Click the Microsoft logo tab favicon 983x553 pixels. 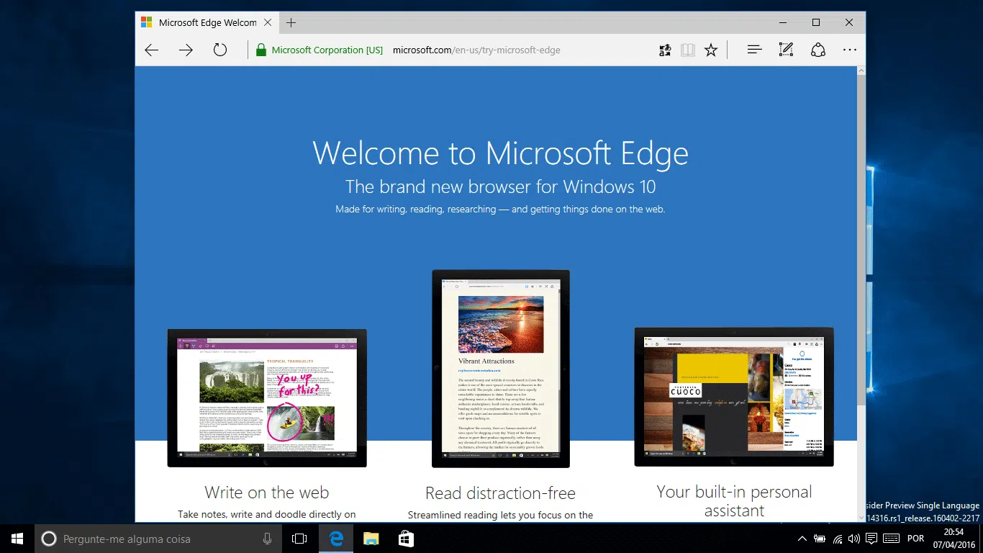[146, 22]
